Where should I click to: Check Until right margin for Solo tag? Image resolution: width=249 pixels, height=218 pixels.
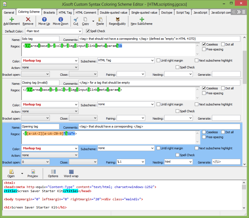click(158, 60)
